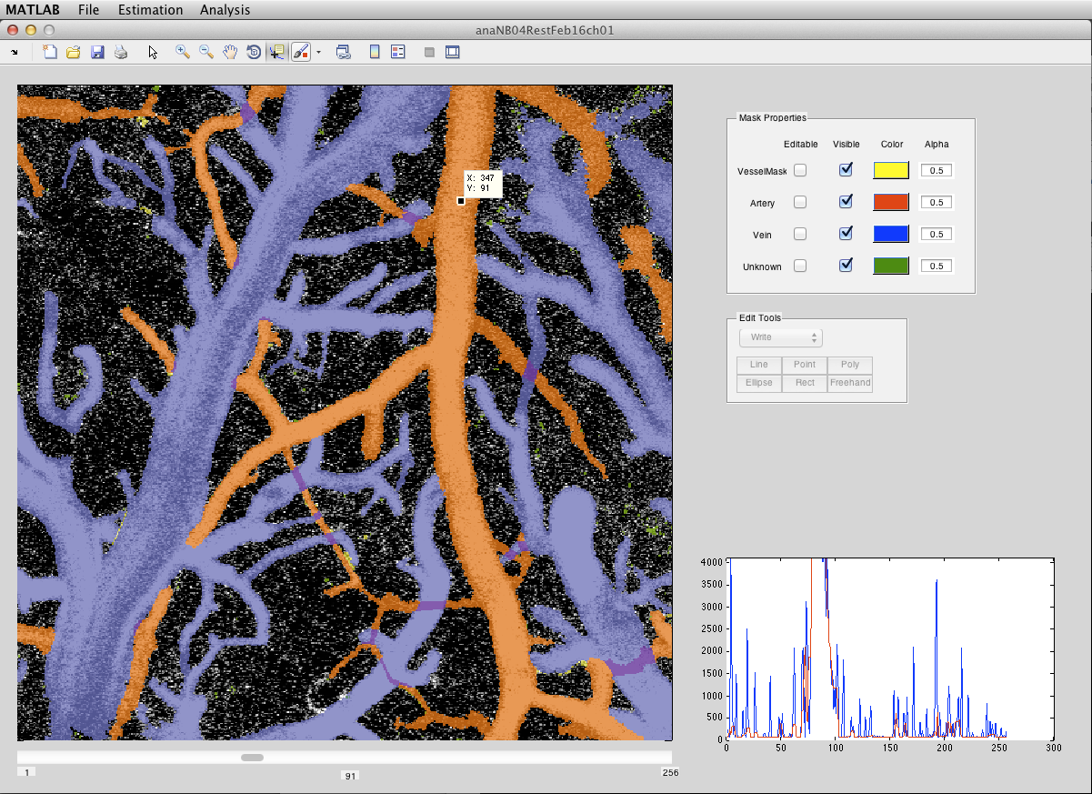Click the Ellipse edit tool button
The image size is (1092, 794).
pyautogui.click(x=758, y=383)
